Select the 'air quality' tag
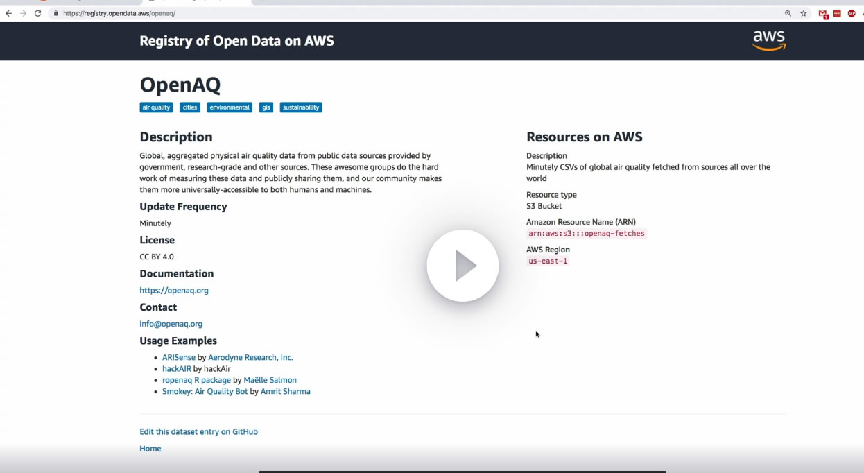The height and width of the screenshot is (473, 864). pos(156,108)
